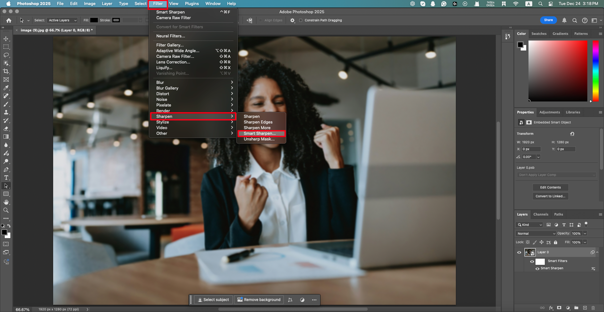Select the Rectangular Marquee tool

click(x=6, y=47)
